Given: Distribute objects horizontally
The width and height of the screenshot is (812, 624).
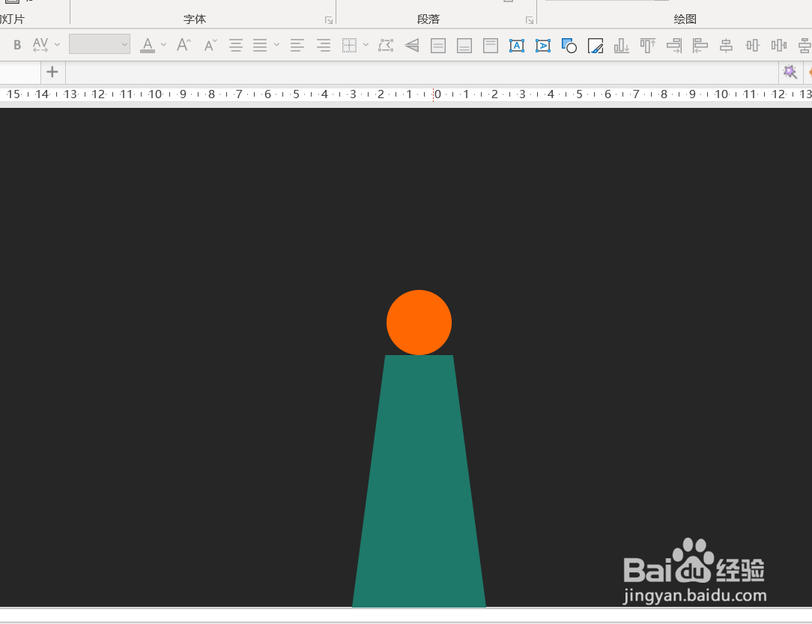Looking at the screenshot, I should point(778,46).
